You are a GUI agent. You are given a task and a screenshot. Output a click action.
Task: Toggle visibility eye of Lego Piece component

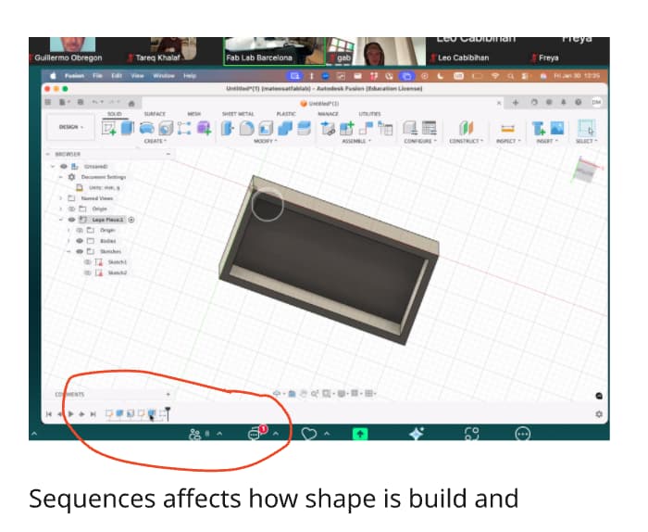[x=72, y=220]
